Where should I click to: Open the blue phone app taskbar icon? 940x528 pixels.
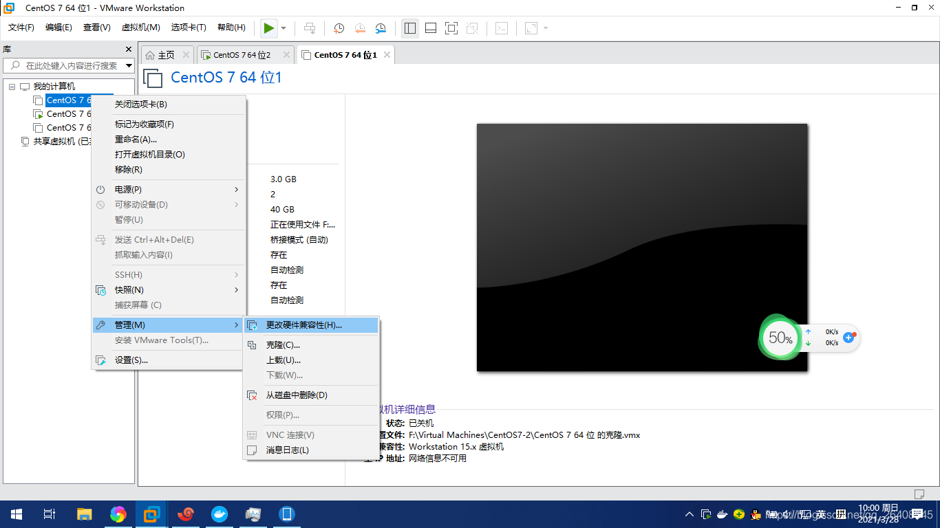pos(287,514)
